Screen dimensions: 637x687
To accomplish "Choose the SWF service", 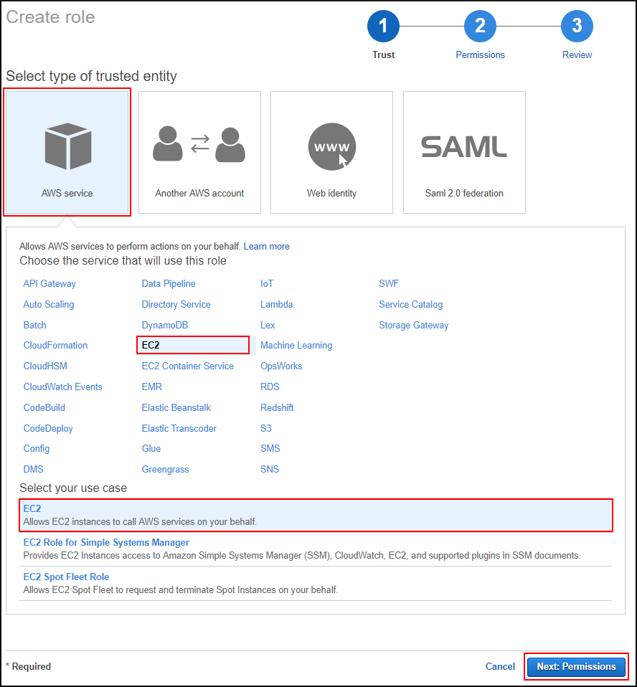I will click(x=389, y=283).
